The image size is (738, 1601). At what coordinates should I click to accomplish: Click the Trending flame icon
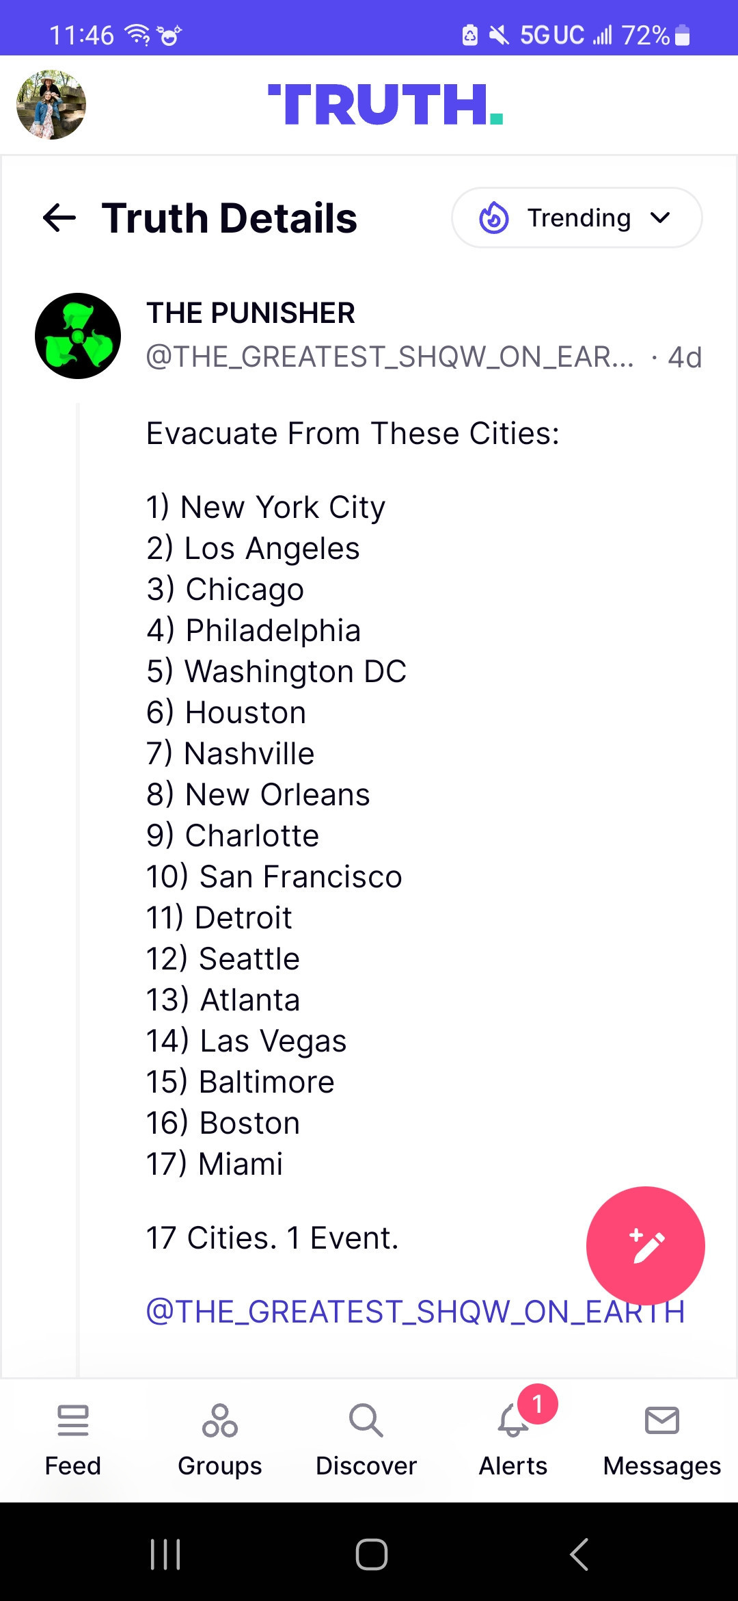[493, 218]
